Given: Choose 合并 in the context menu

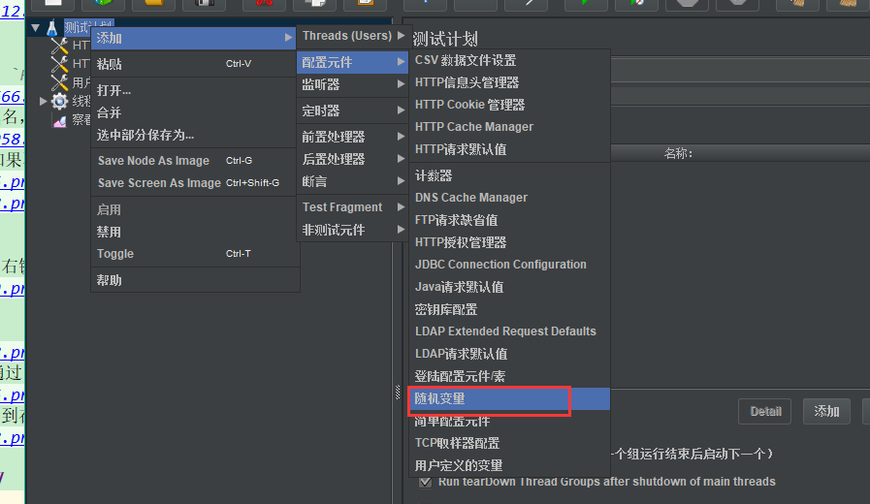Looking at the screenshot, I should (x=194, y=112).
